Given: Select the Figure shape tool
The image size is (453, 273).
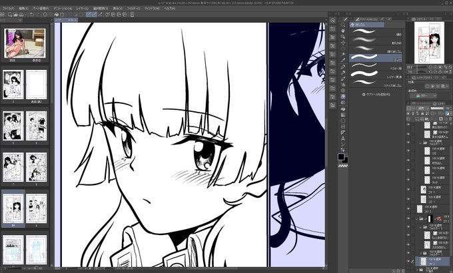Looking at the screenshot, I should [x=343, y=121].
